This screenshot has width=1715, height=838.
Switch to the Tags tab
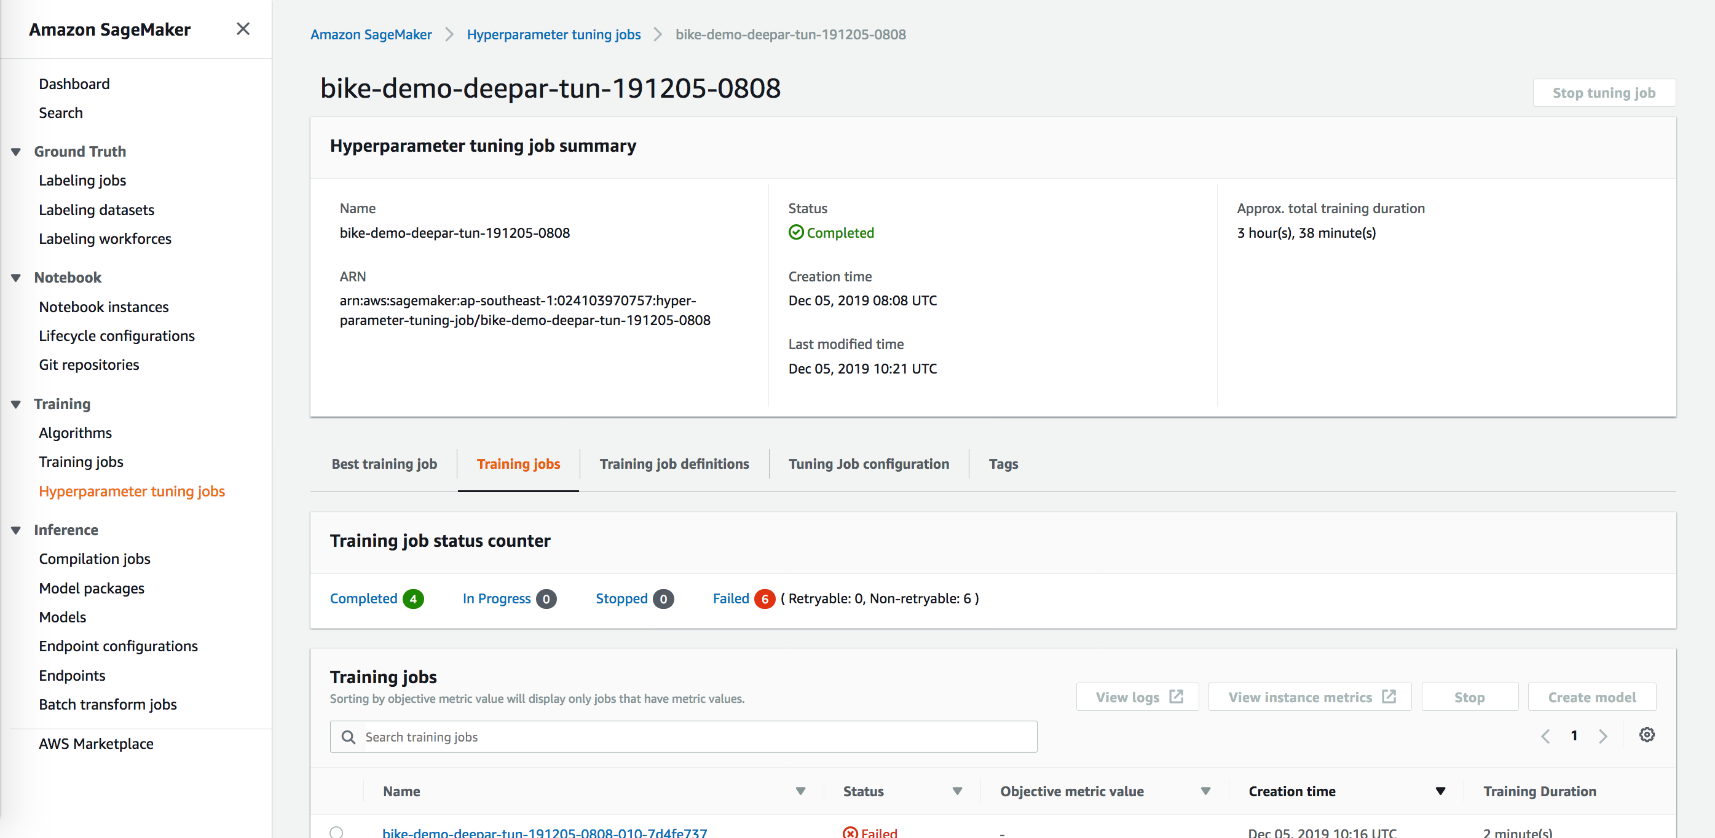(1003, 464)
